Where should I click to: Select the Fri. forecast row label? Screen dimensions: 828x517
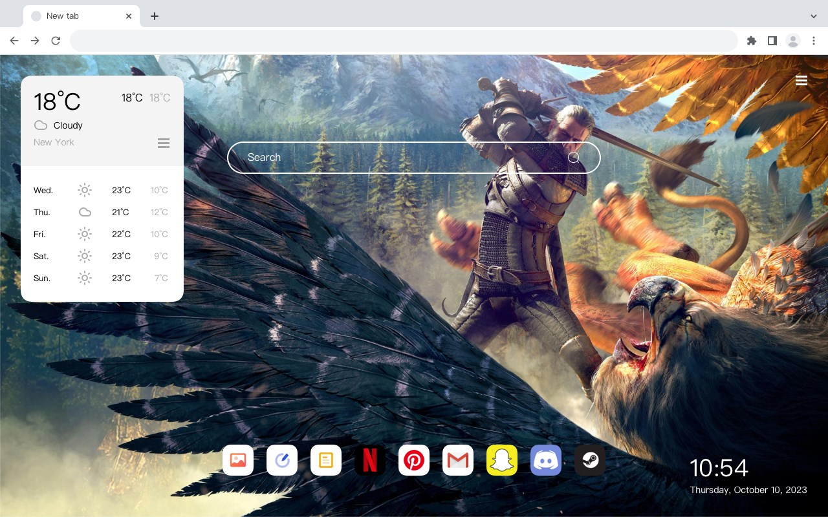point(39,234)
